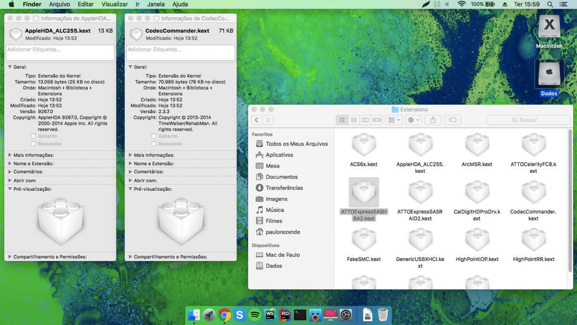Viewport: 577px width, 325px height.
Task: Select HighPointRR.kext file
Action: [x=533, y=240]
